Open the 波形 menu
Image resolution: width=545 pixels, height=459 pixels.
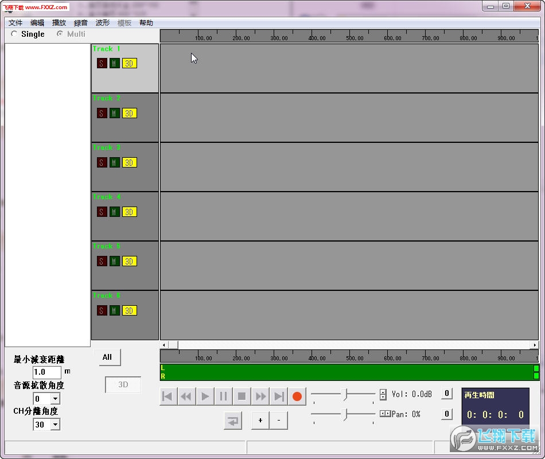click(103, 23)
